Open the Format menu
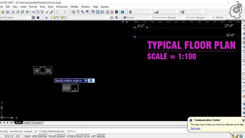Image resolution: width=245 pixels, height=138 pixels. click(x=33, y=7)
